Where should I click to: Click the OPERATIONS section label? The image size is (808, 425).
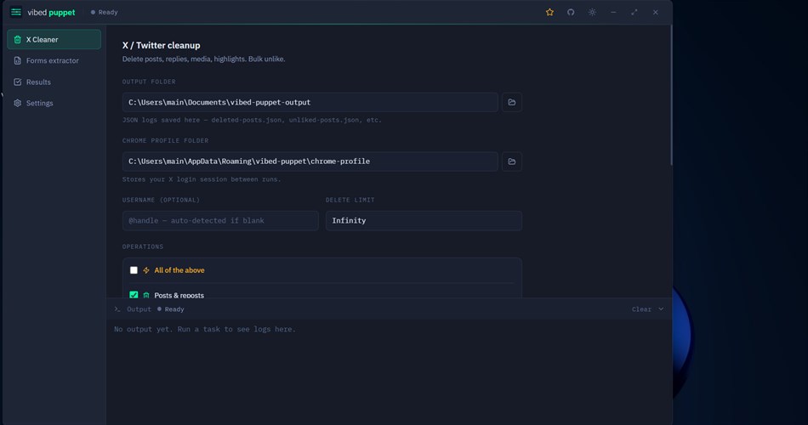click(143, 246)
